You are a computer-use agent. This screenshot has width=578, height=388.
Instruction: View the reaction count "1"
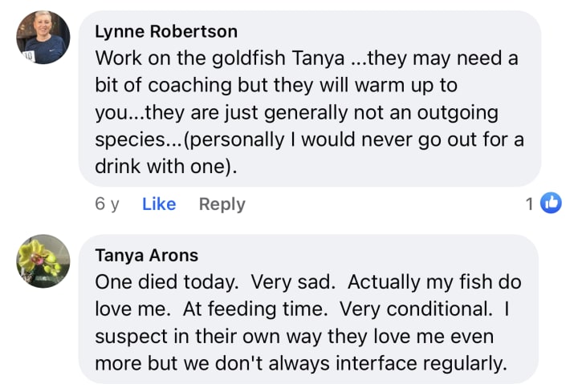(530, 204)
